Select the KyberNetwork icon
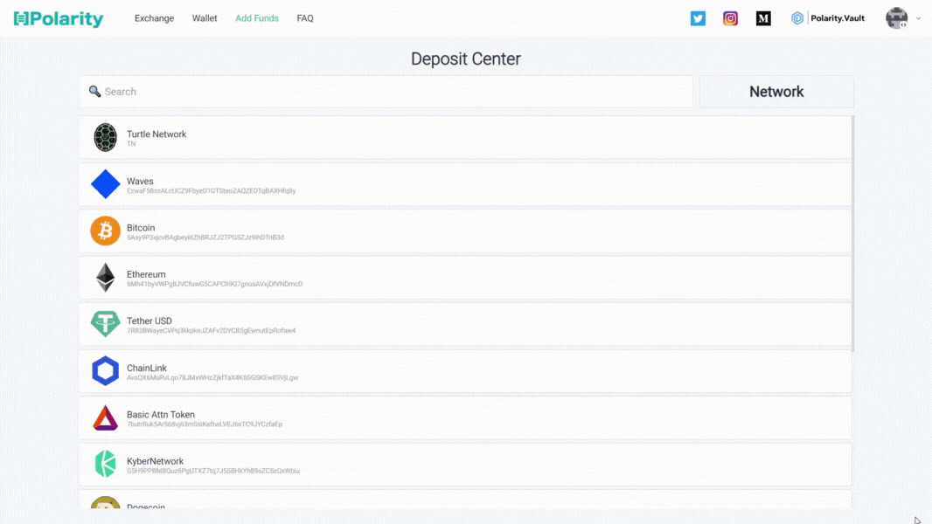 (x=105, y=464)
